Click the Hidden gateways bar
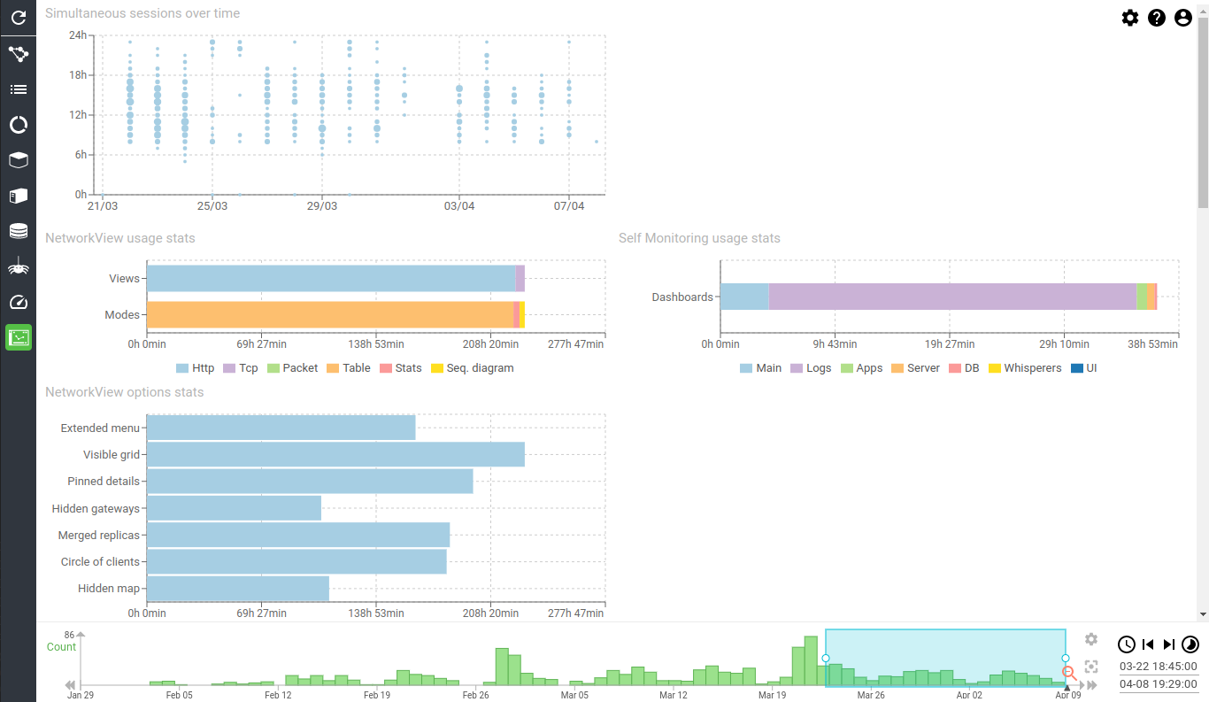The width and height of the screenshot is (1209, 702). [x=234, y=508]
